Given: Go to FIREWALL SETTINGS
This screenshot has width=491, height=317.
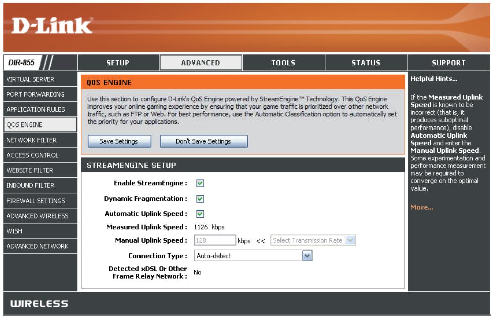Looking at the screenshot, I should coord(40,201).
